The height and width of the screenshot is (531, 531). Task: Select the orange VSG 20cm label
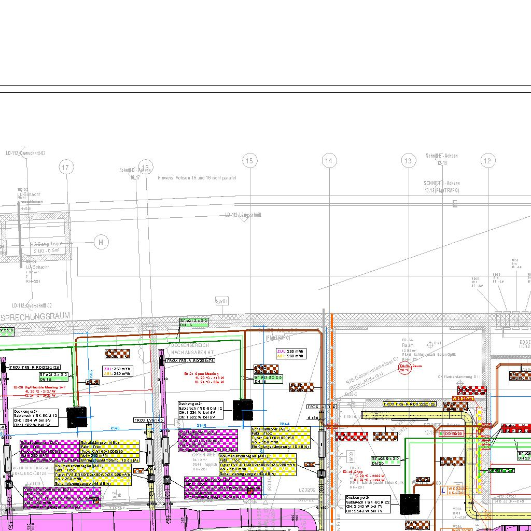click(x=463, y=398)
